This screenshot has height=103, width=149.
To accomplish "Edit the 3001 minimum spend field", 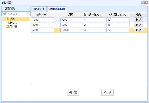I will pos(42,25).
